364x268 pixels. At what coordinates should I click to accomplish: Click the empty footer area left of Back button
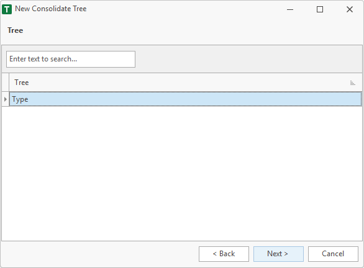click(x=100, y=254)
